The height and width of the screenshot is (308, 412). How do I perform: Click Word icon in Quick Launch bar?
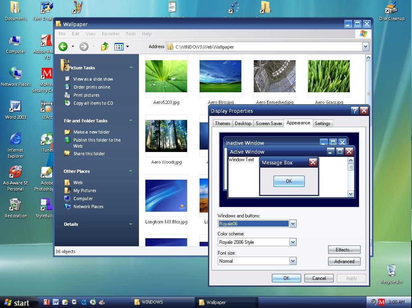[56, 302]
